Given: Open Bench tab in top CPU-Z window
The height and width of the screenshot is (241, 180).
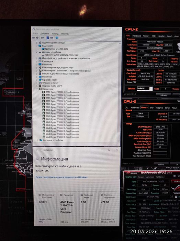Looking at the screenshot, I should click(170, 36).
